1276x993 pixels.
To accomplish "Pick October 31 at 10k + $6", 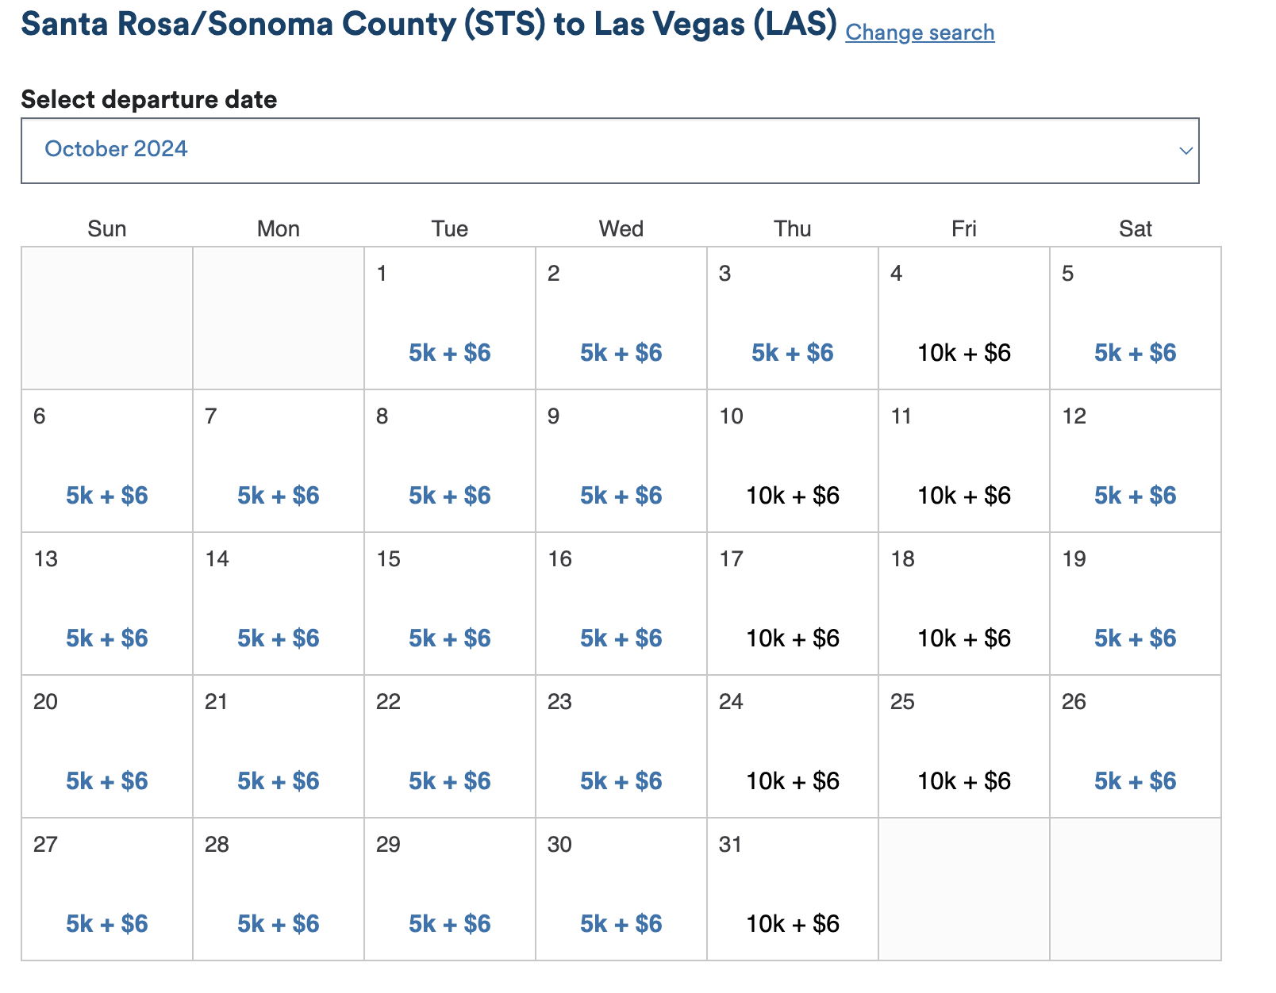I will pos(793,924).
